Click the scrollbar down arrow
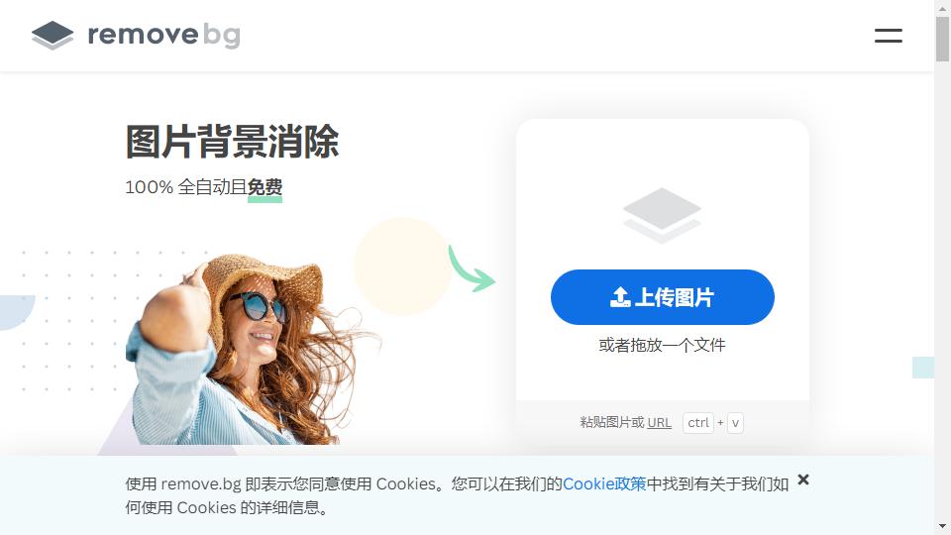 (942, 526)
